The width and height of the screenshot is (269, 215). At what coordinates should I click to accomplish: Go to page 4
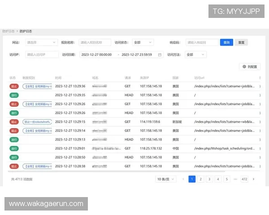(x=218, y=179)
